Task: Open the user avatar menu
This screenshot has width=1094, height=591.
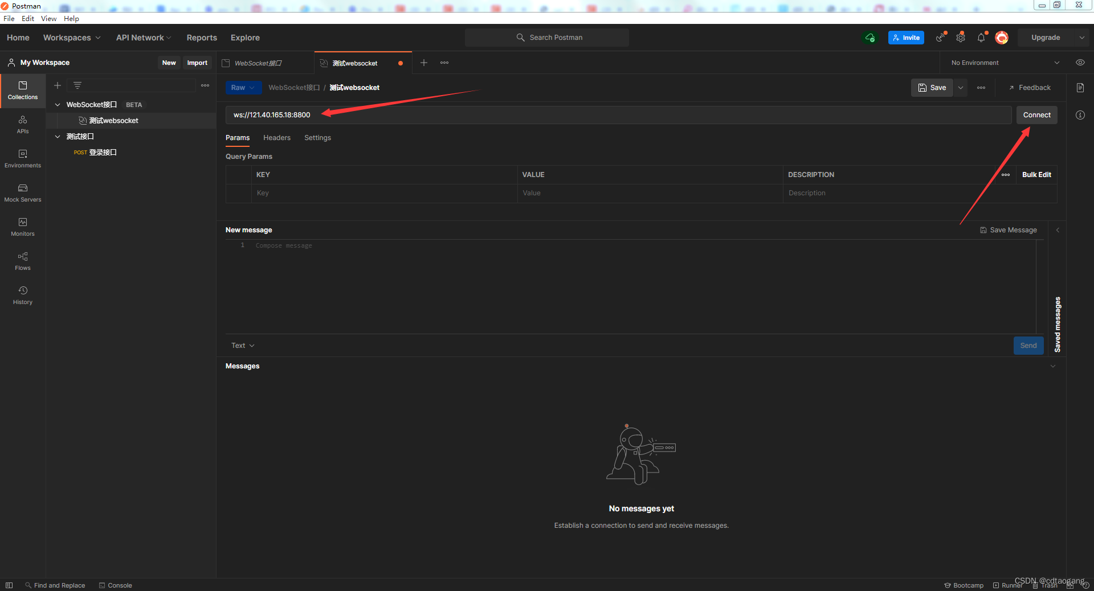Action: [1002, 38]
